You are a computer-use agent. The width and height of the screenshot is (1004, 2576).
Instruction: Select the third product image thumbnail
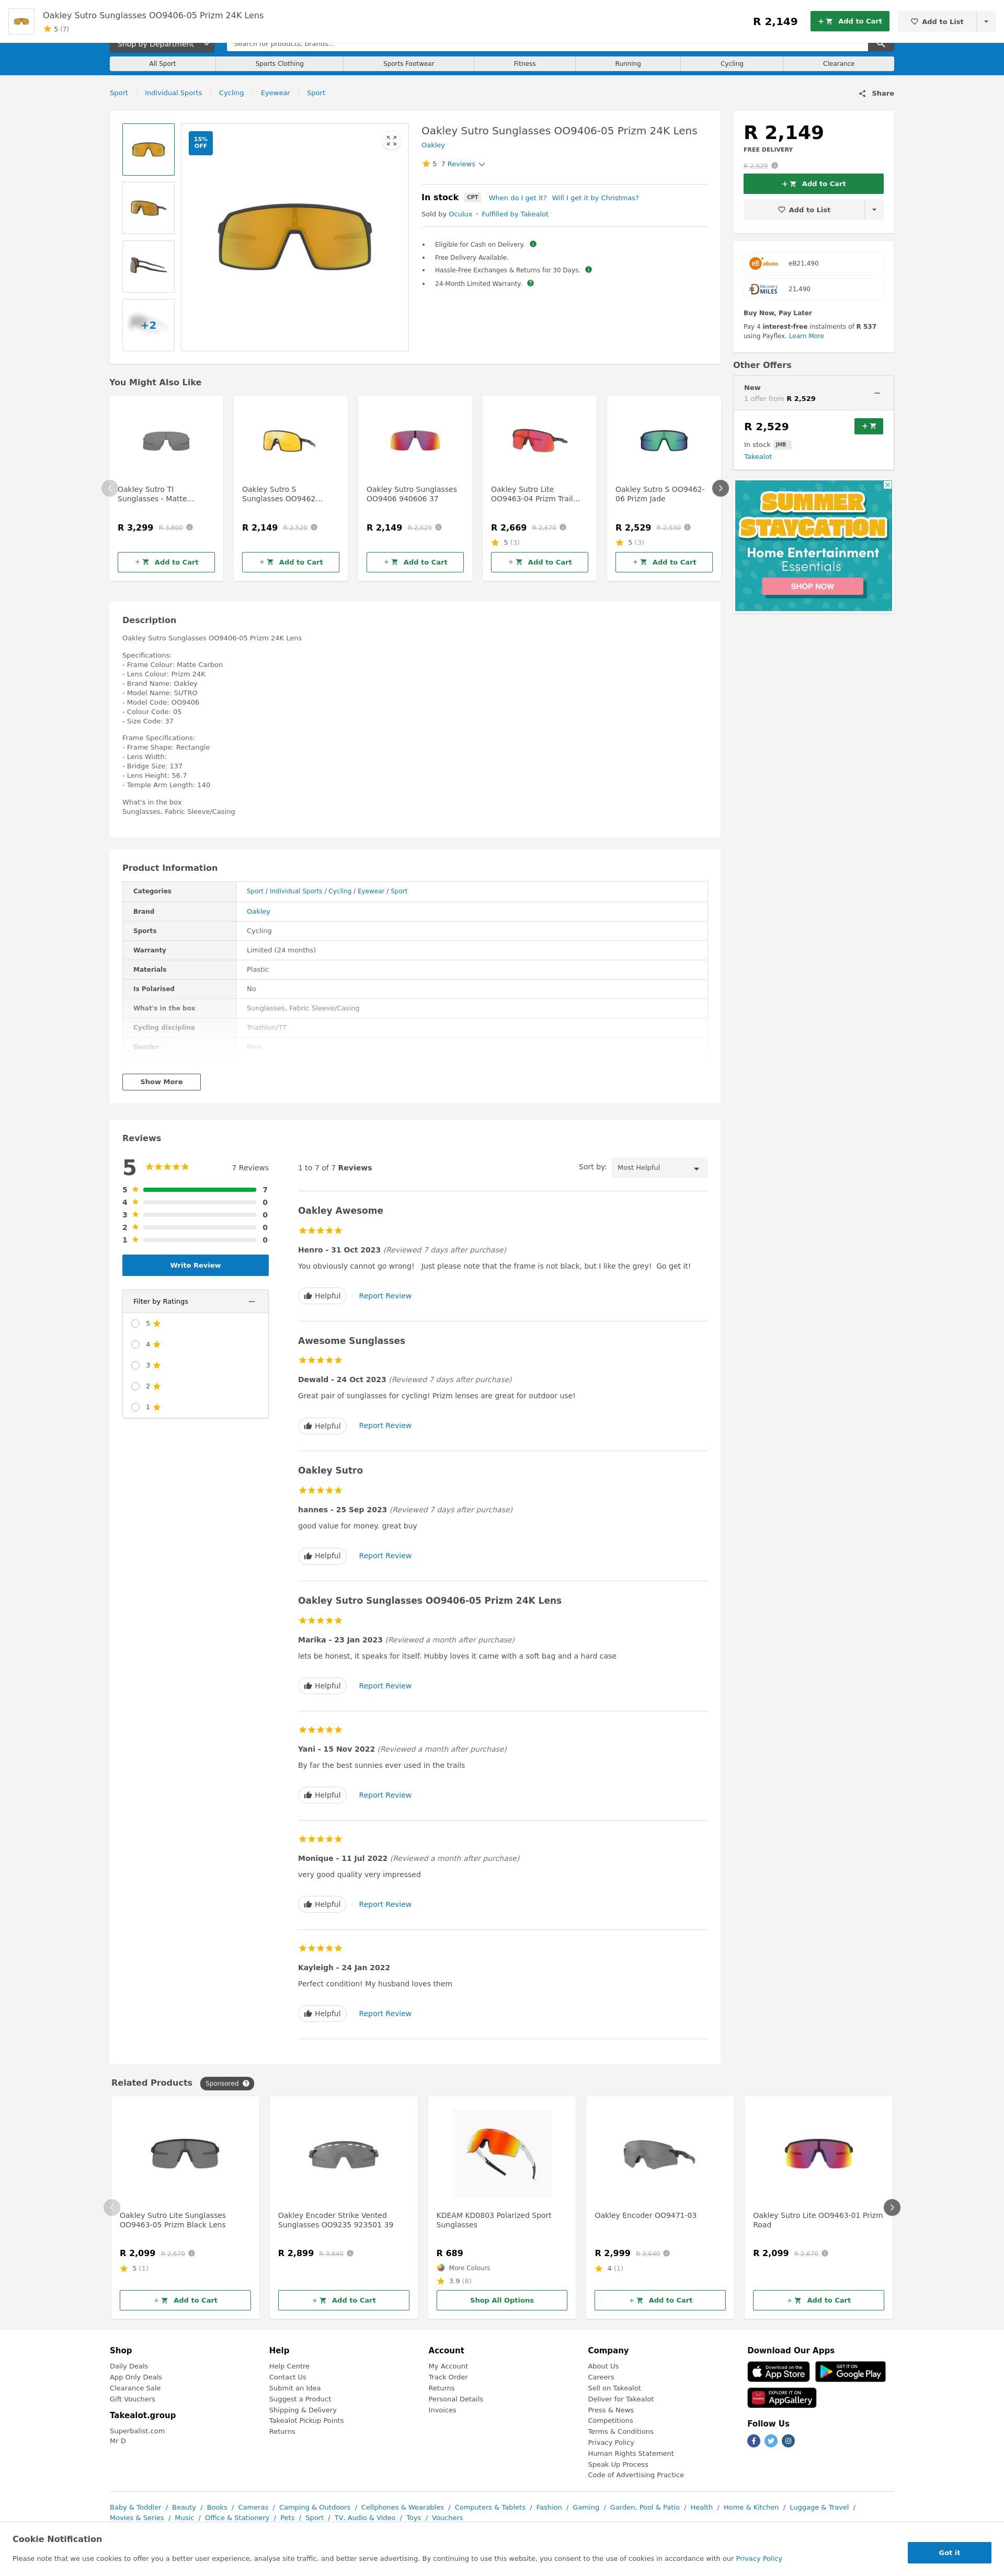click(148, 266)
